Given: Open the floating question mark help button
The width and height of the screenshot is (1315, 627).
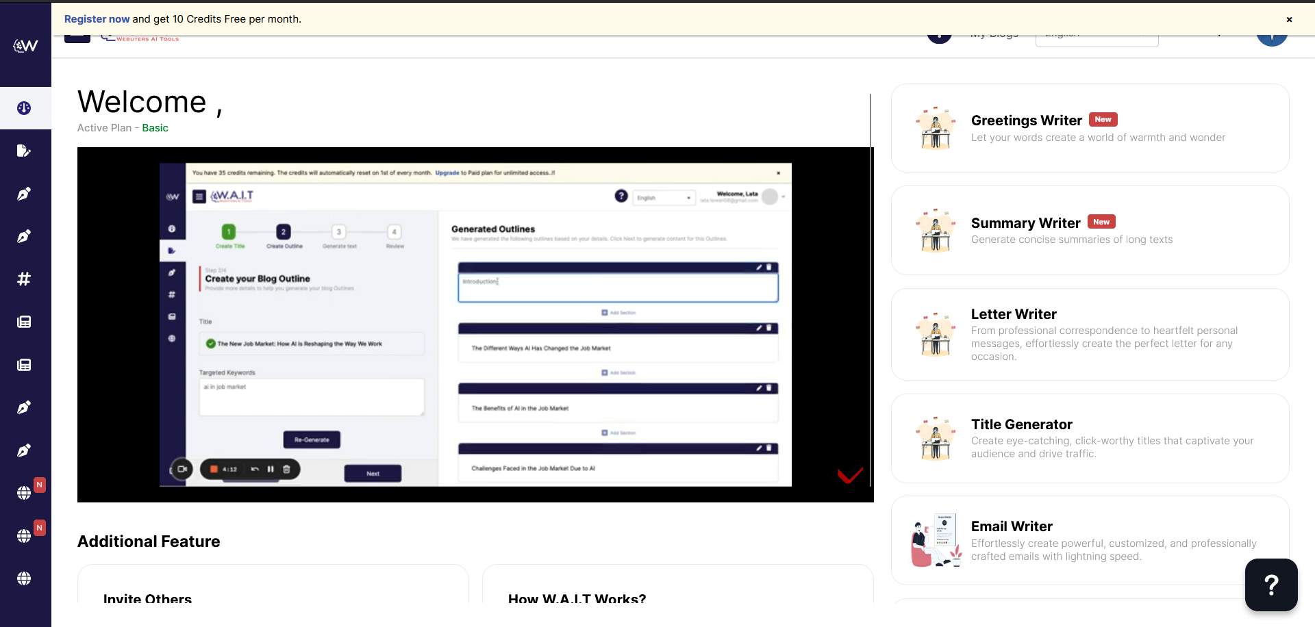Looking at the screenshot, I should (x=1270, y=585).
